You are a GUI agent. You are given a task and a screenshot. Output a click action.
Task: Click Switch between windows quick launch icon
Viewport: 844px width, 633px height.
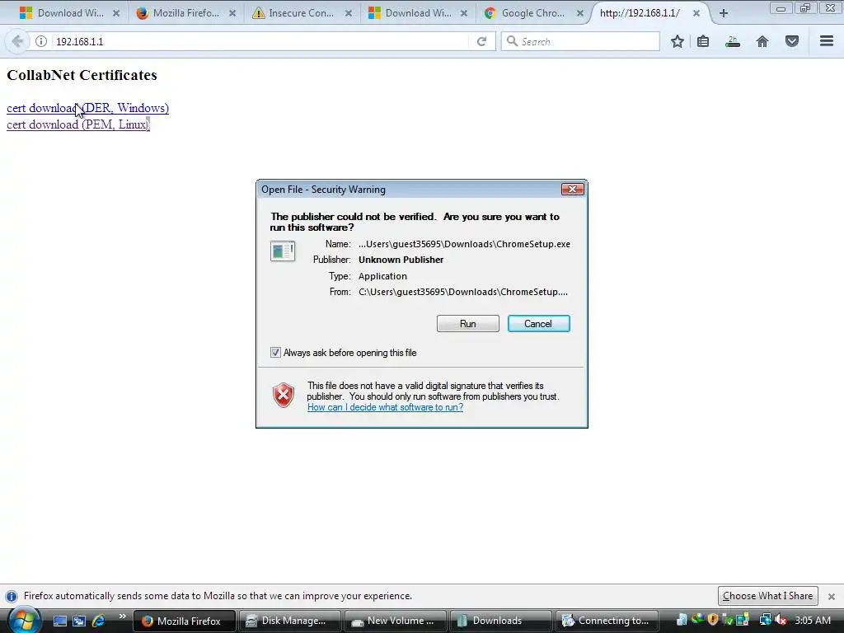(79, 621)
